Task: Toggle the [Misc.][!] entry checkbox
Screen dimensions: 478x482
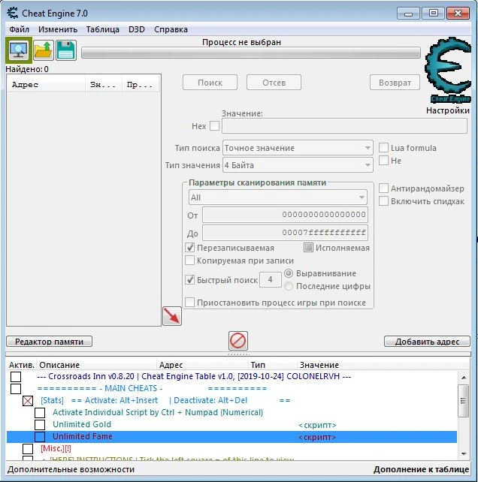Action: point(28,448)
